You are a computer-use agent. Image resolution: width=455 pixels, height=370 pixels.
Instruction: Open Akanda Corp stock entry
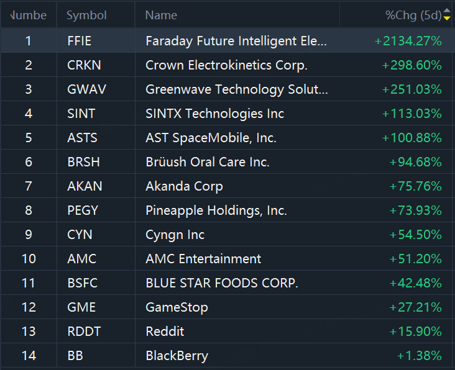pyautogui.click(x=184, y=186)
